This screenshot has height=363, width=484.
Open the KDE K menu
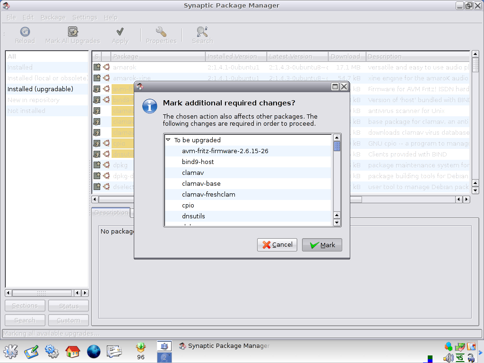point(10,351)
